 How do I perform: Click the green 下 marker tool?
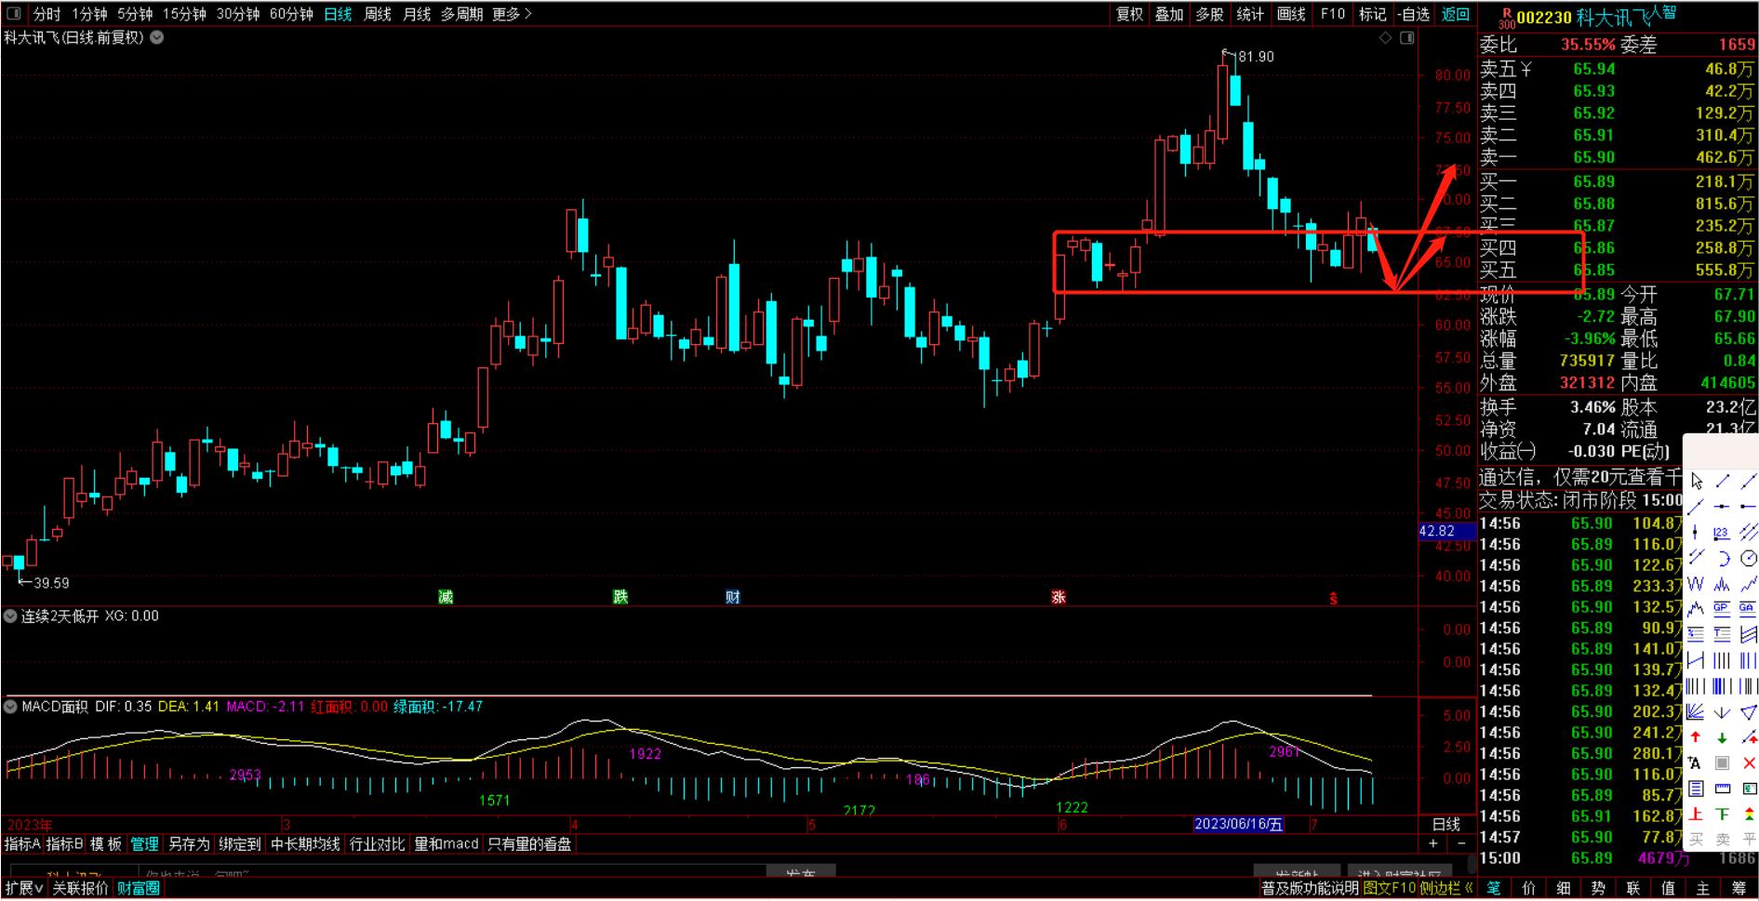coord(1722,815)
